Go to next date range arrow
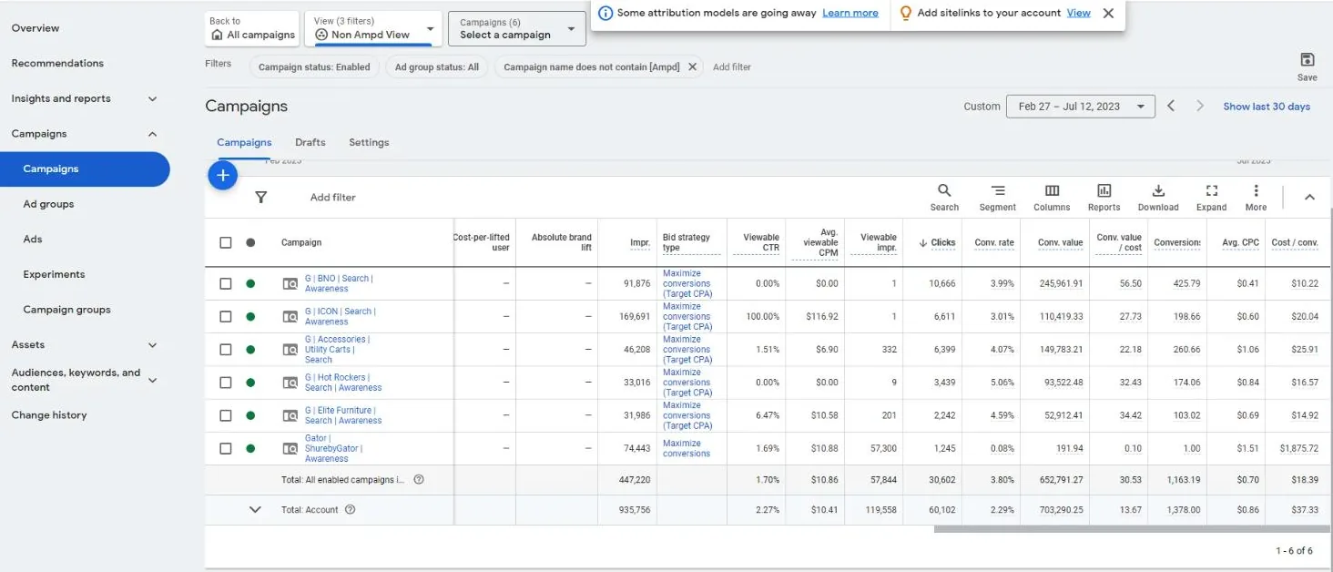 tap(1200, 107)
